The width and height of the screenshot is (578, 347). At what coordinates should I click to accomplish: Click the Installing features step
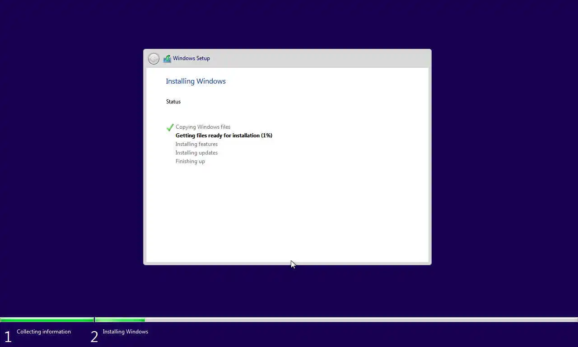[x=196, y=144]
